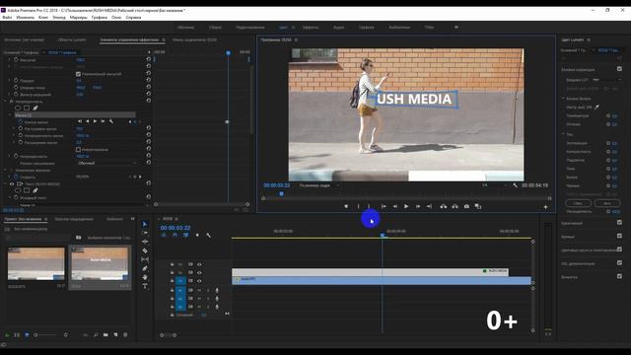Play the sequence in Program monitor
The height and width of the screenshot is (355, 631).
(x=406, y=206)
